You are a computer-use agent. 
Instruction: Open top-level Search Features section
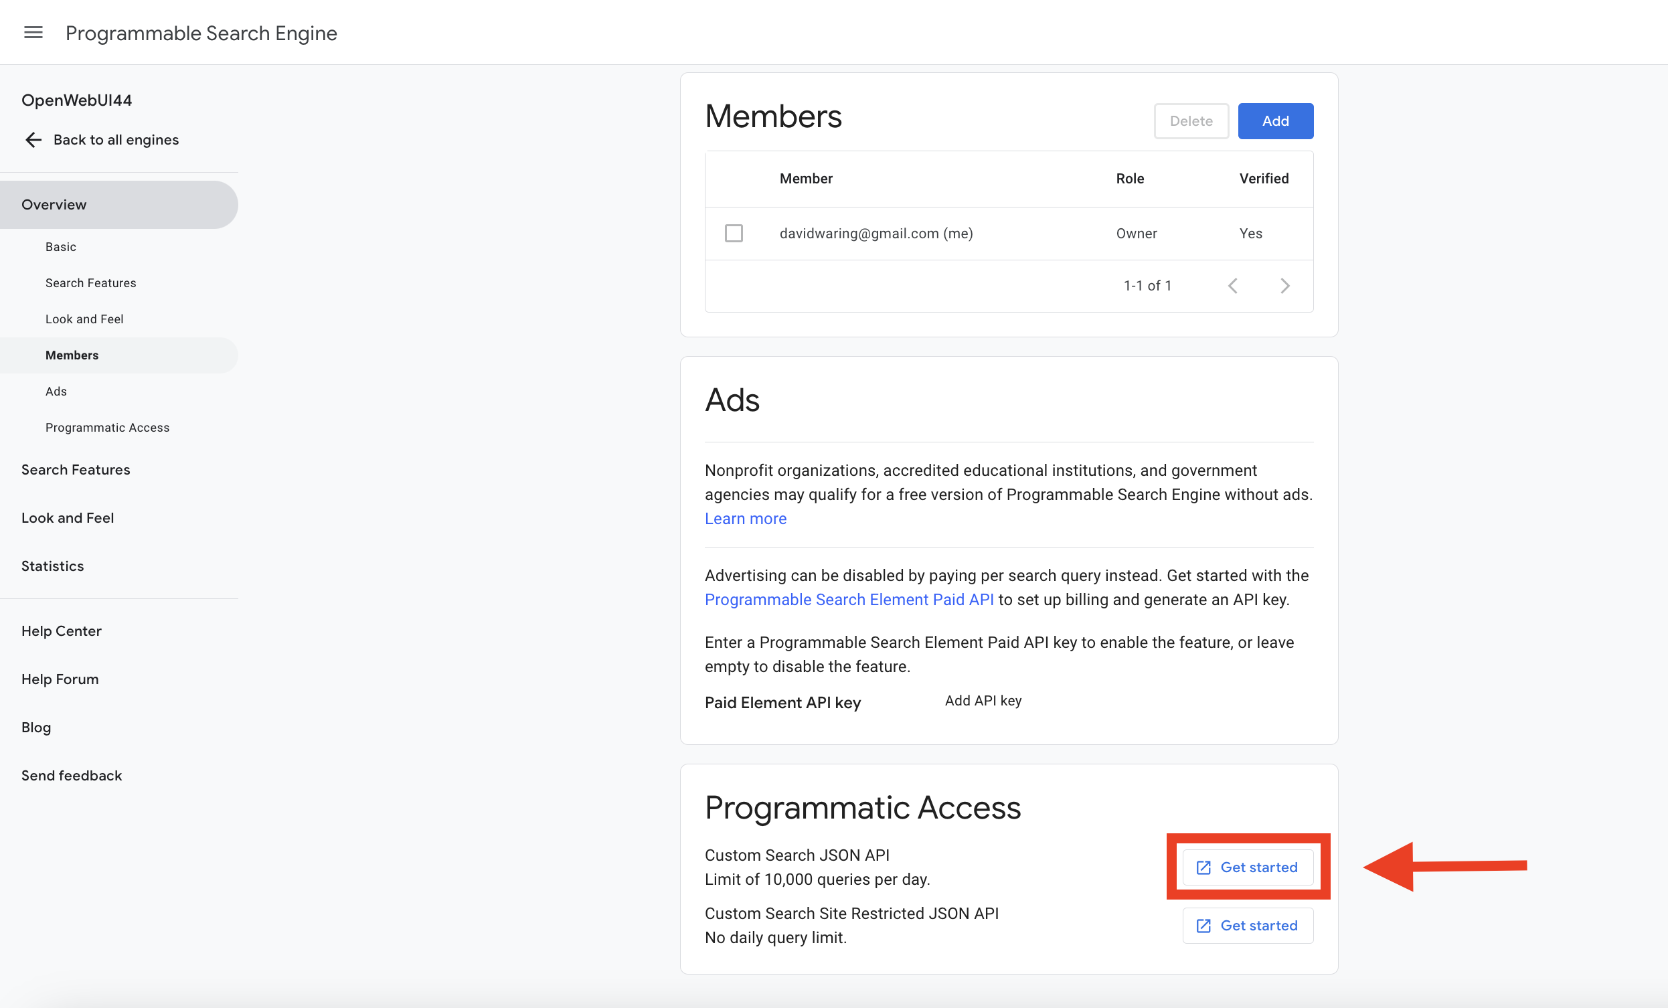pos(76,470)
